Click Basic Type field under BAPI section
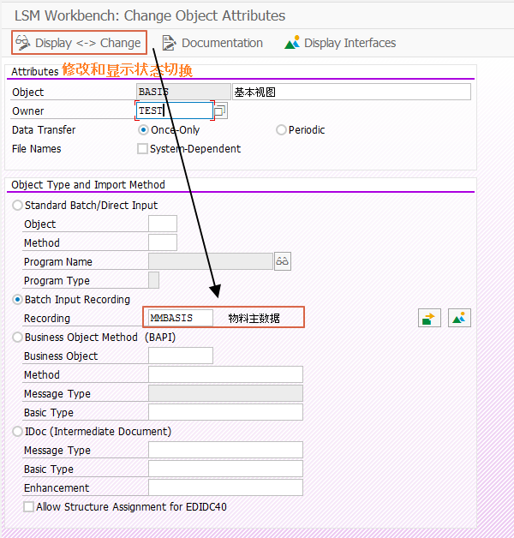The width and height of the screenshot is (514, 538). [x=225, y=412]
